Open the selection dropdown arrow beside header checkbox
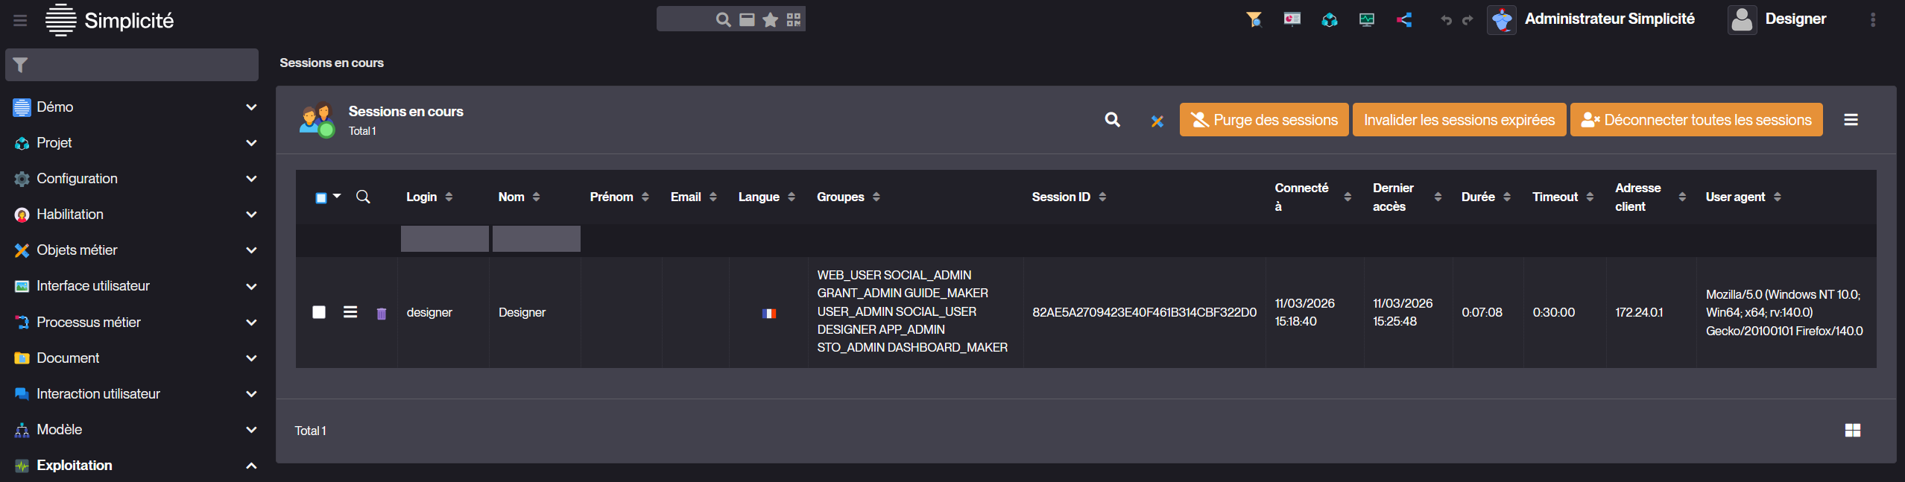The width and height of the screenshot is (1905, 482). [337, 197]
